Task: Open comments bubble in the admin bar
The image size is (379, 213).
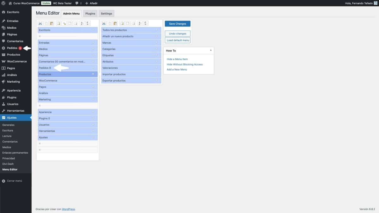Action: click(78, 3)
